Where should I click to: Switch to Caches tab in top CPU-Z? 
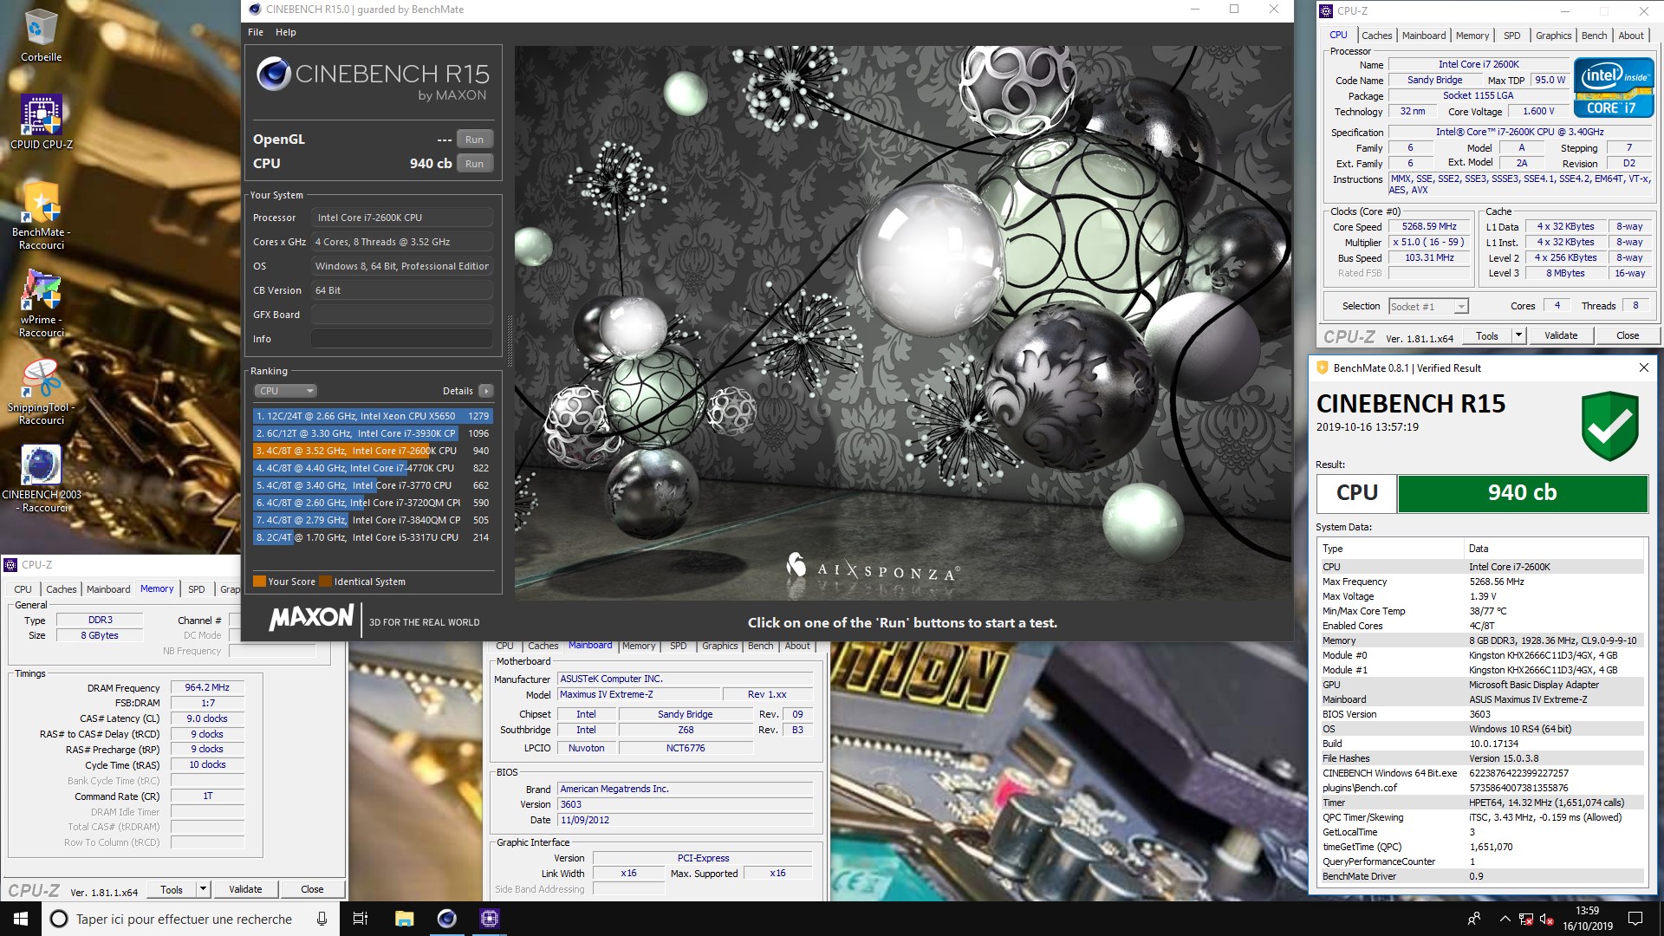(1376, 36)
